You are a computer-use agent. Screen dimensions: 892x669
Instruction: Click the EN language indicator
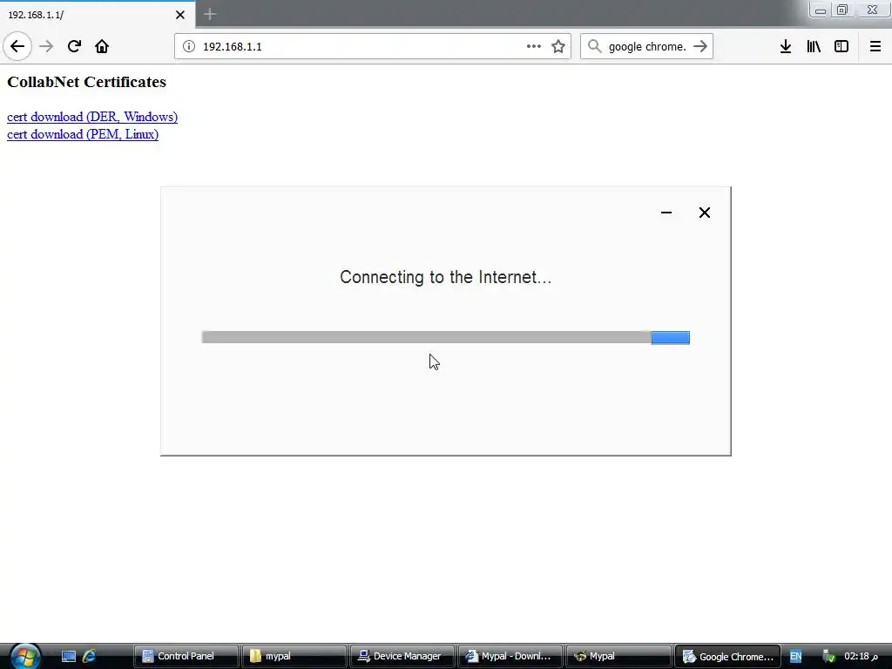795,657
